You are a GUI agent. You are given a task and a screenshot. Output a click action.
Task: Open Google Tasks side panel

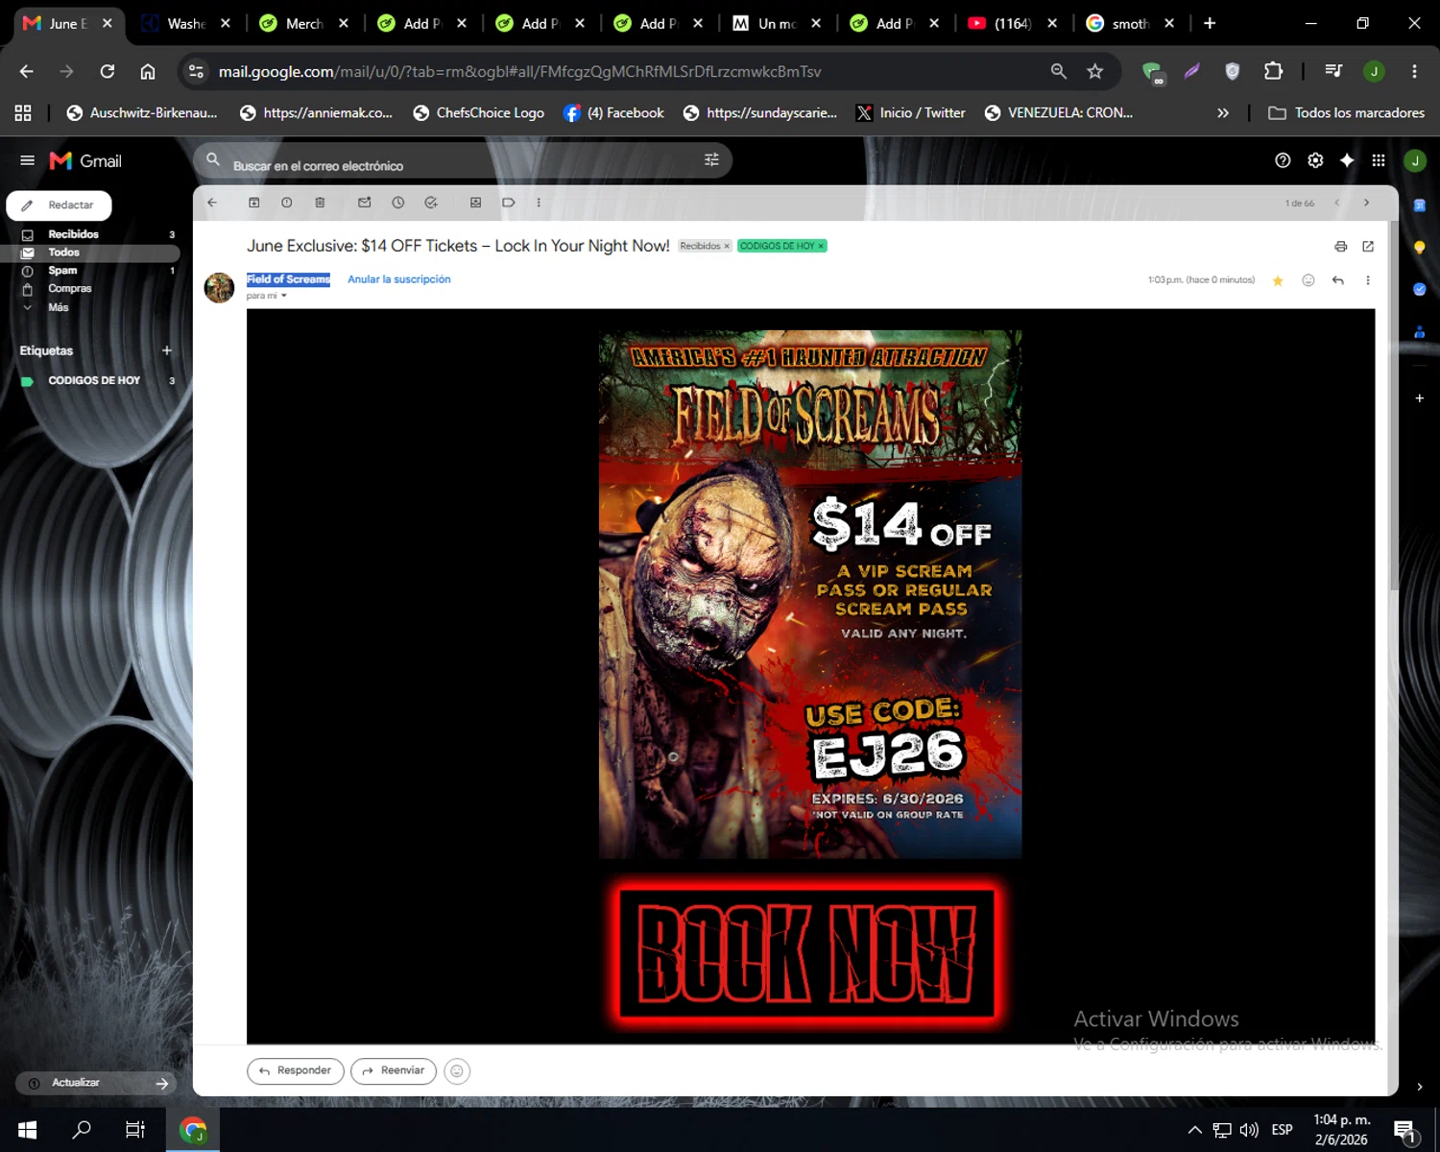(x=1420, y=289)
